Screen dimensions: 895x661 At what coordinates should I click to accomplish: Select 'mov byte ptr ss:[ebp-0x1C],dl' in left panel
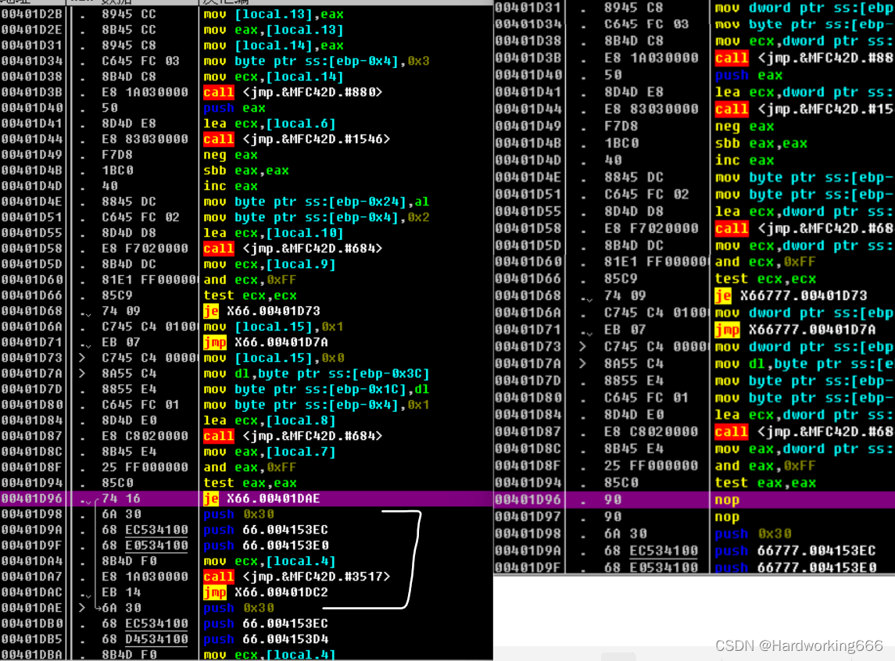317,389
